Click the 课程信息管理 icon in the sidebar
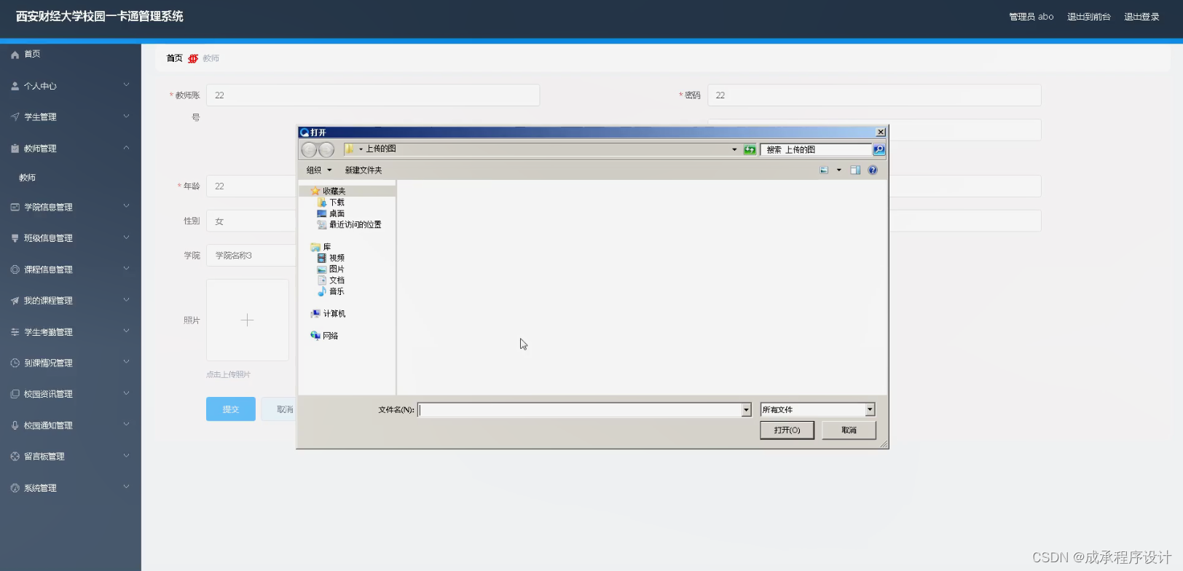This screenshot has width=1183, height=571. pos(15,269)
